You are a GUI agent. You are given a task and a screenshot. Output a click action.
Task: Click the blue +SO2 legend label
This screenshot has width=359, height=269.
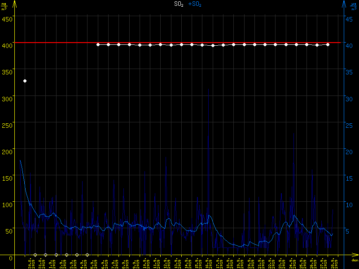tap(194, 4)
